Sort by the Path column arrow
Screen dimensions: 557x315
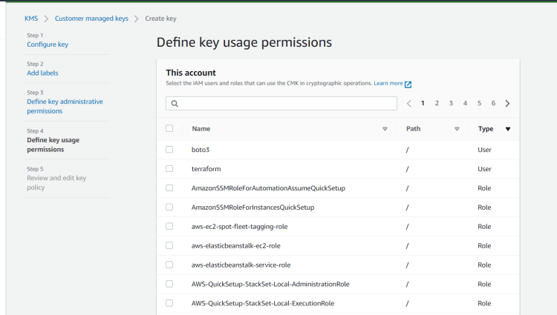(457, 129)
